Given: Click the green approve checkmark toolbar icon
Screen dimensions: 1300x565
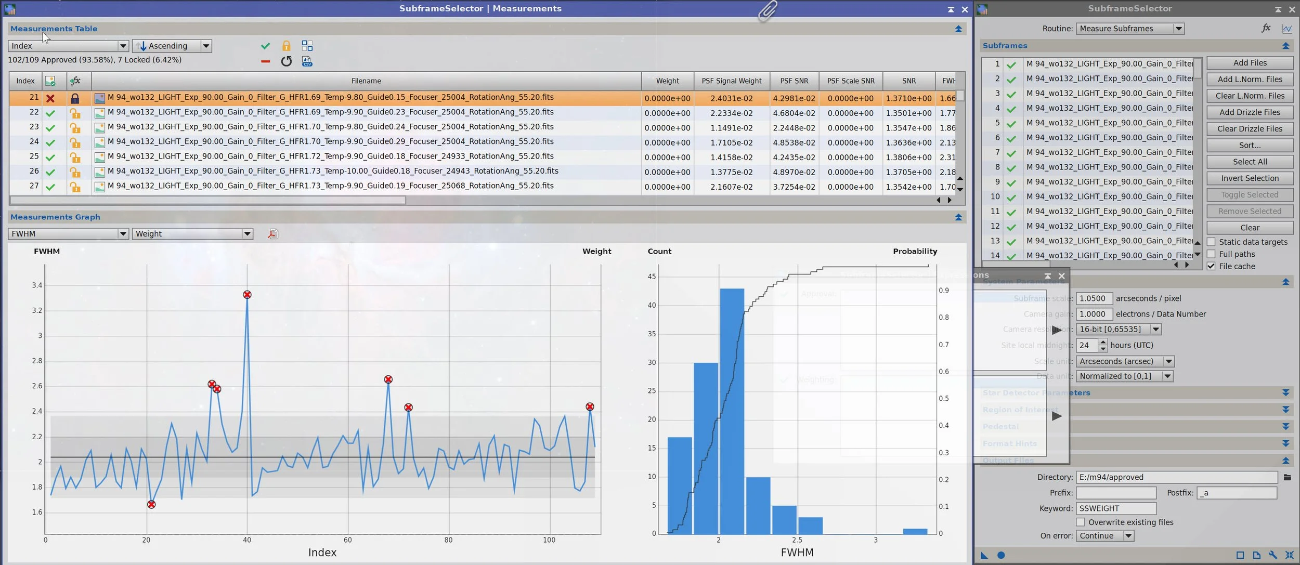Looking at the screenshot, I should click(265, 46).
